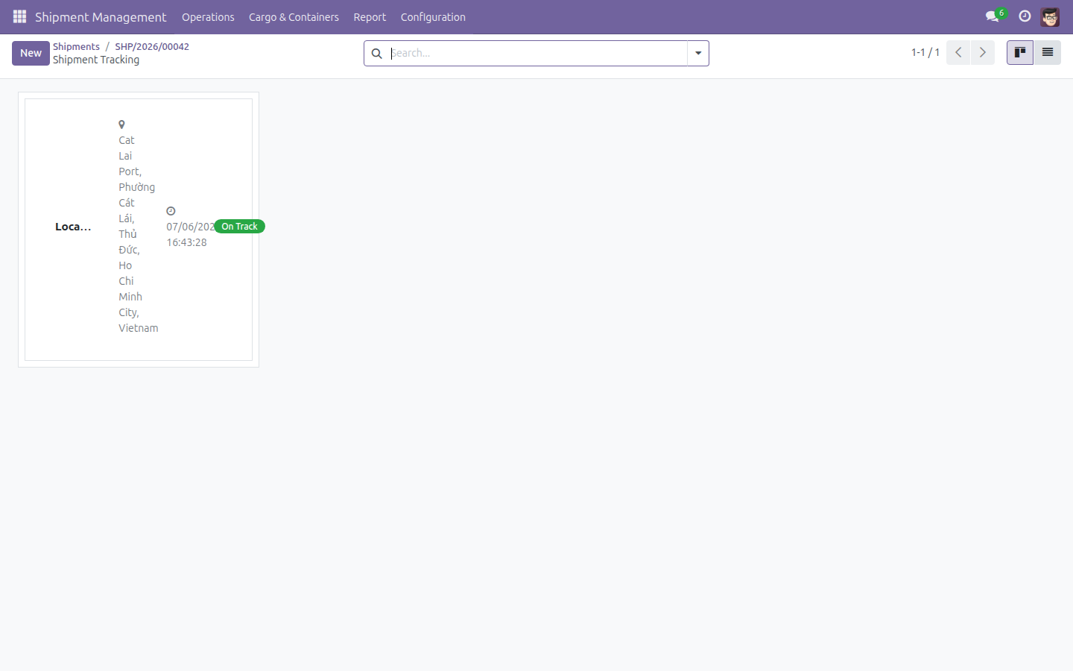
Task: Click the Shipment Management app title
Action: click(x=101, y=17)
